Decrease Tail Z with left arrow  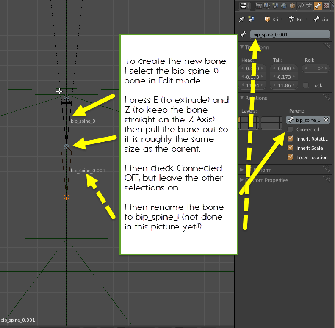point(274,85)
